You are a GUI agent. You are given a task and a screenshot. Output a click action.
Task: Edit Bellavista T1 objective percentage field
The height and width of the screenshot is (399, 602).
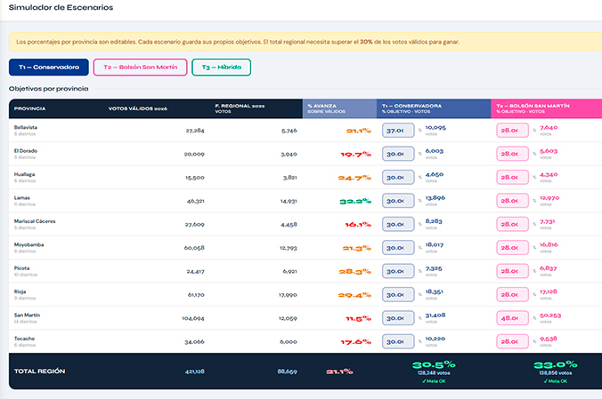pyautogui.click(x=398, y=131)
